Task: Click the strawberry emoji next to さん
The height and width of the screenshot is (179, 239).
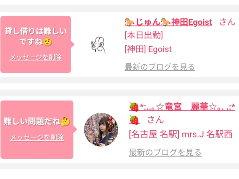Action: click(x=134, y=120)
